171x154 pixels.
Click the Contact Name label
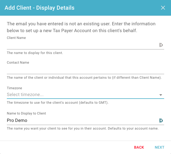(18, 63)
